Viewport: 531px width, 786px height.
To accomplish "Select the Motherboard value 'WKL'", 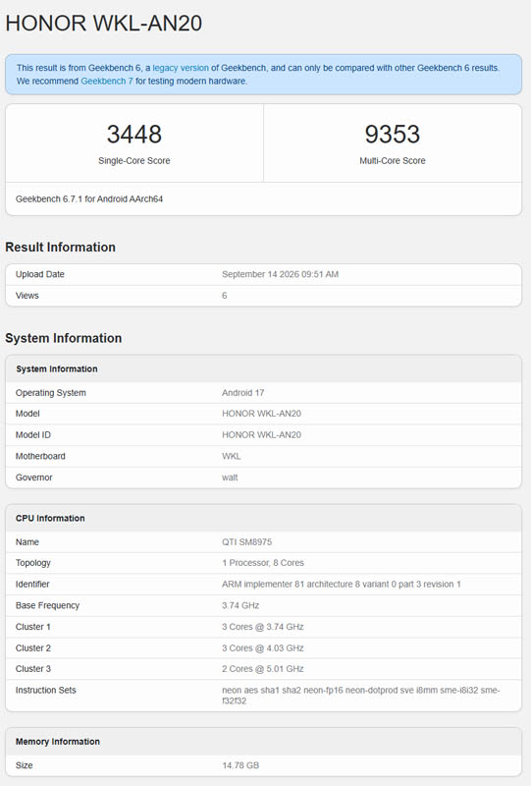I will click(x=232, y=456).
